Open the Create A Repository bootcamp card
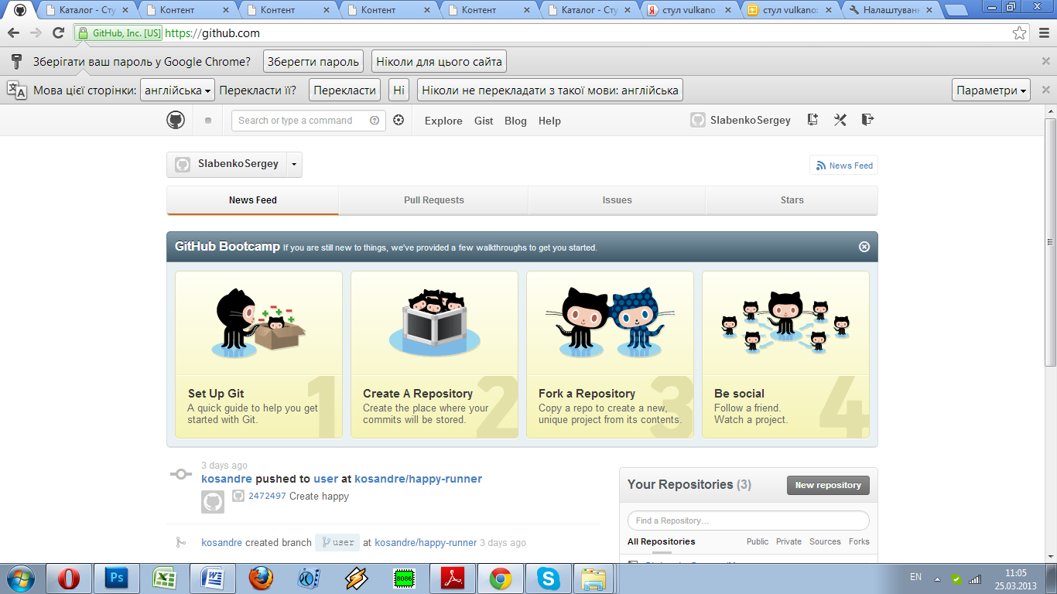 434,354
